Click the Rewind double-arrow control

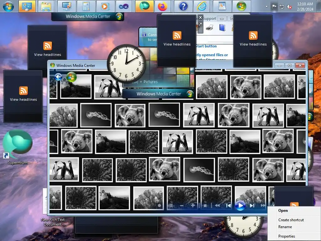click(x=217, y=206)
